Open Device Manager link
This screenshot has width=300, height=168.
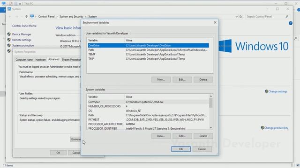point(22,34)
